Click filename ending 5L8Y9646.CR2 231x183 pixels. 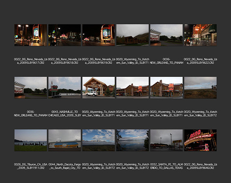coord(200,166)
